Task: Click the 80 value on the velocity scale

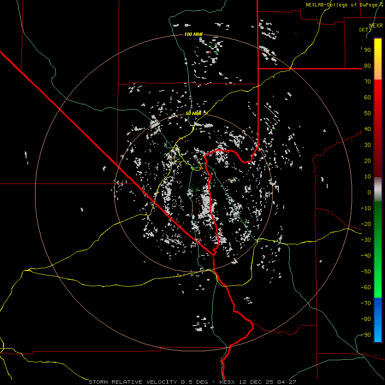Action: coord(367,66)
